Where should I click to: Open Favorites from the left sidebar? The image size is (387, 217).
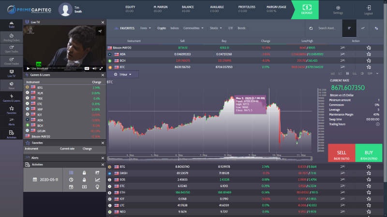pos(11,110)
